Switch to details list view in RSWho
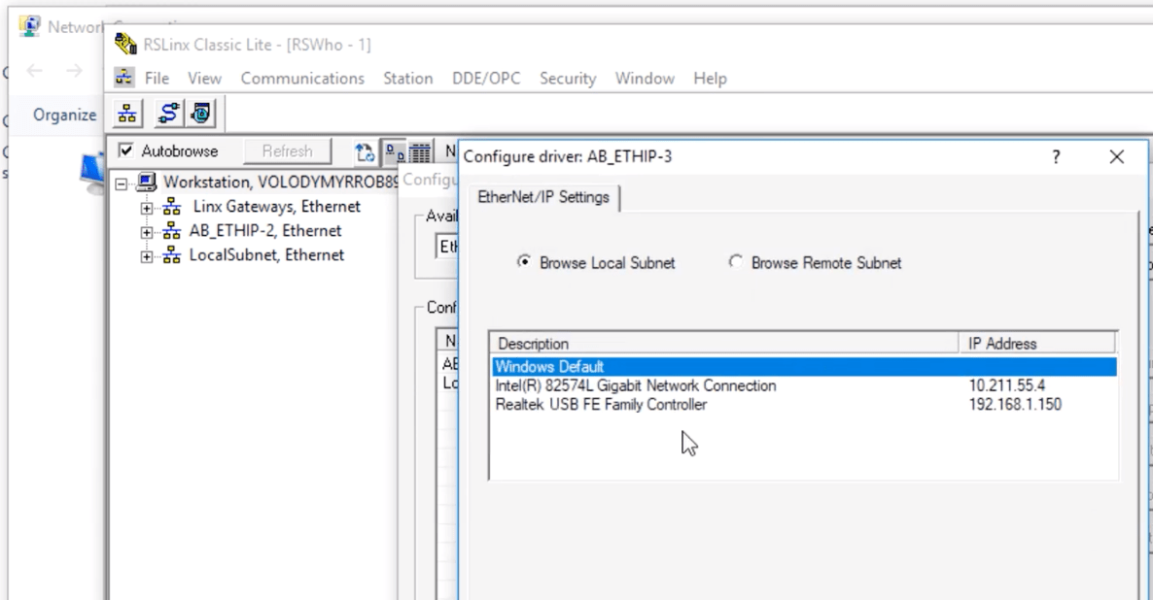 (x=418, y=150)
